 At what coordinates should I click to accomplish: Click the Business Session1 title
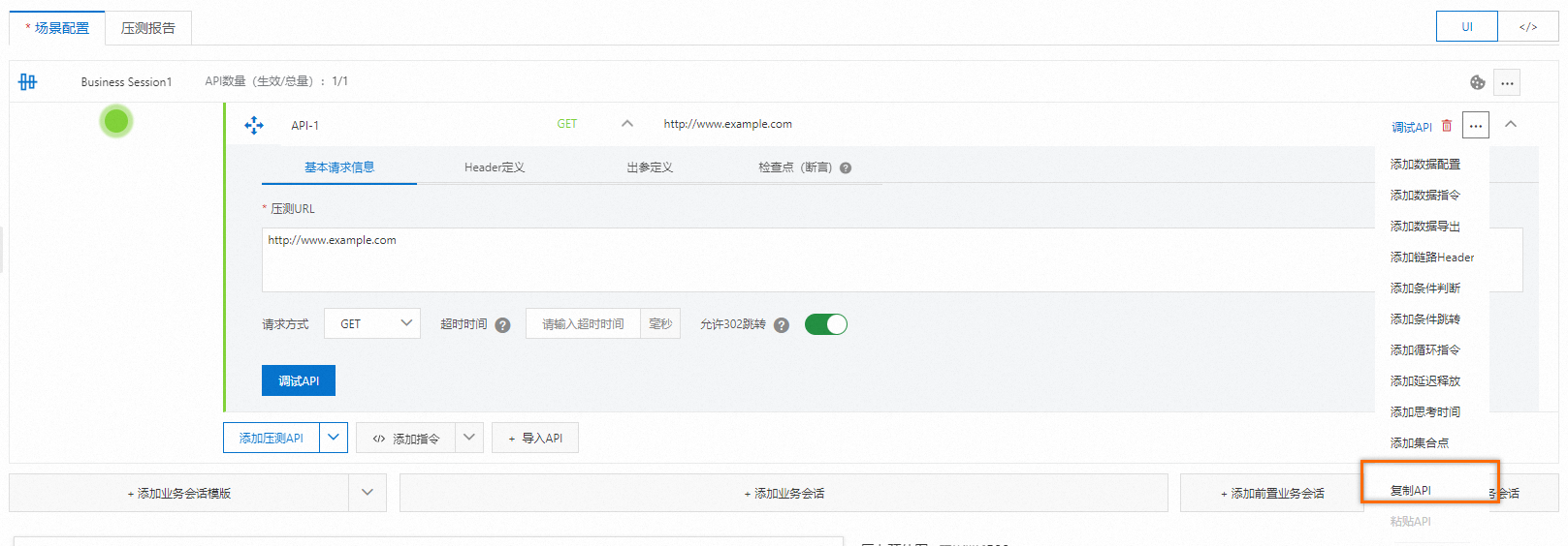coord(126,82)
